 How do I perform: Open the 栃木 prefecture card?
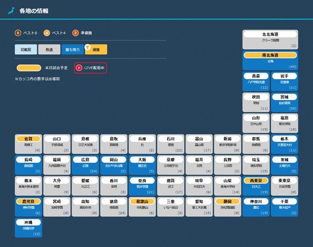pyautogui.click(x=284, y=144)
